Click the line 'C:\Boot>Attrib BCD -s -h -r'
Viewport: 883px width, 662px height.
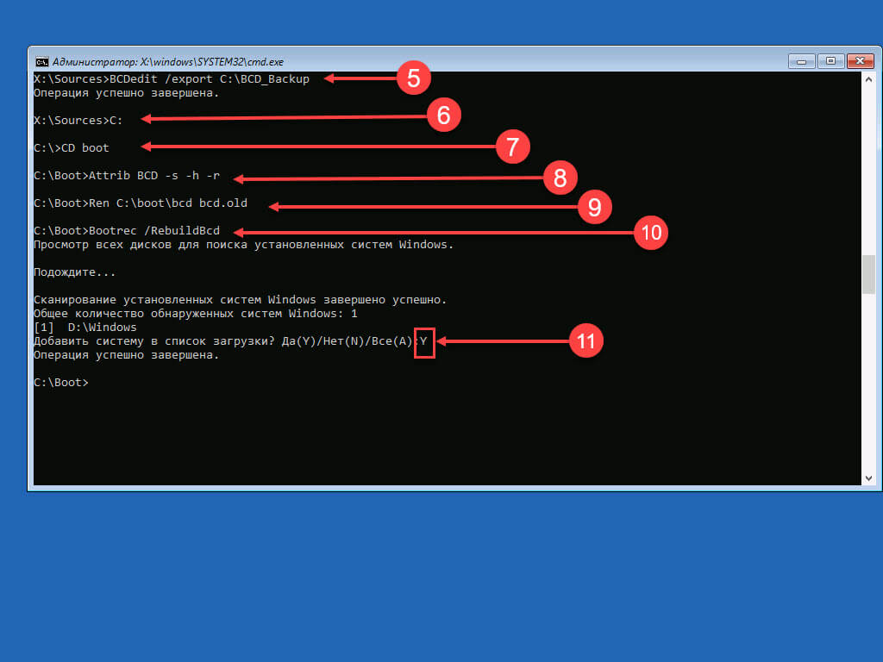pyautogui.click(x=126, y=175)
